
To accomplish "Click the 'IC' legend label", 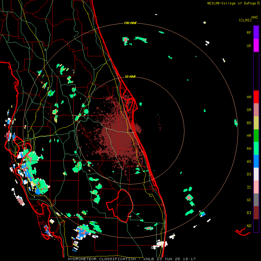I will point(249,187).
